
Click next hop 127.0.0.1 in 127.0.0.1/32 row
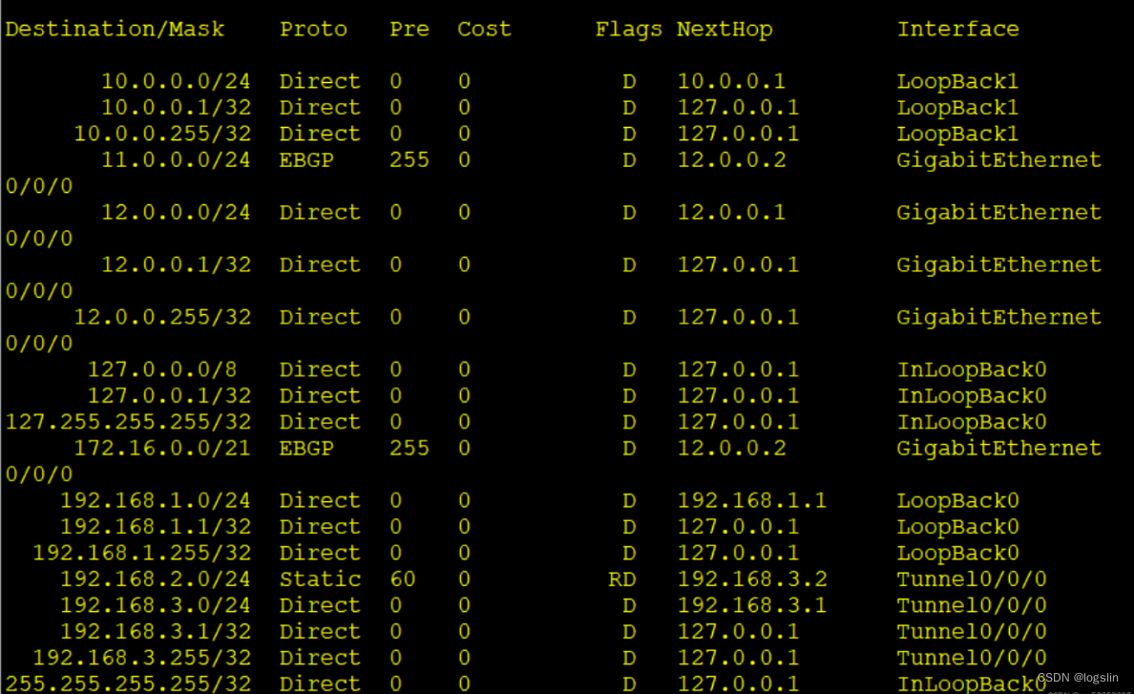tap(738, 396)
